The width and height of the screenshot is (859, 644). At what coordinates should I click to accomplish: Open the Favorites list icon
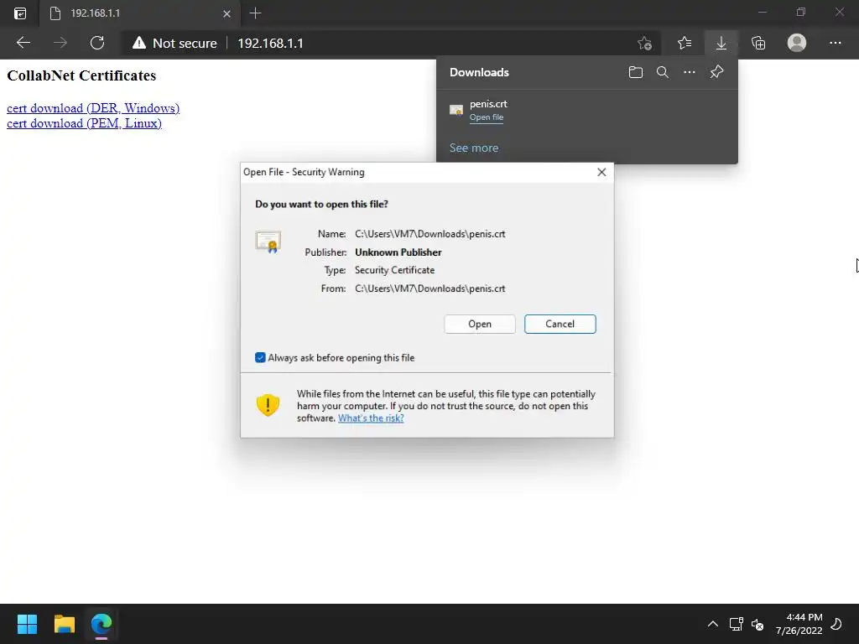pyautogui.click(x=685, y=43)
